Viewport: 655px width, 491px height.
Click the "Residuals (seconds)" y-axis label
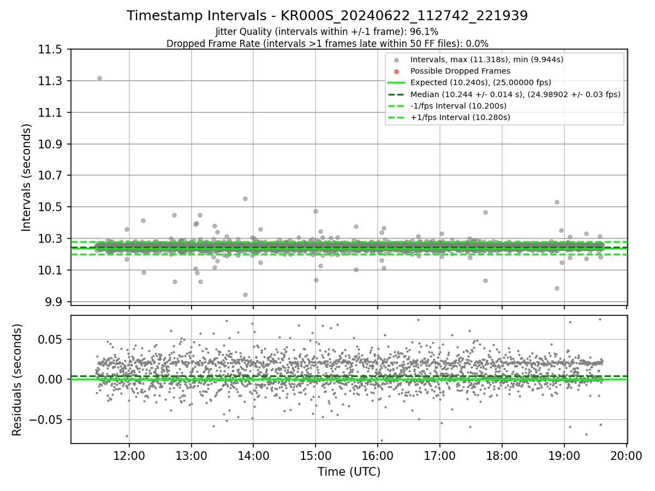coord(17,380)
